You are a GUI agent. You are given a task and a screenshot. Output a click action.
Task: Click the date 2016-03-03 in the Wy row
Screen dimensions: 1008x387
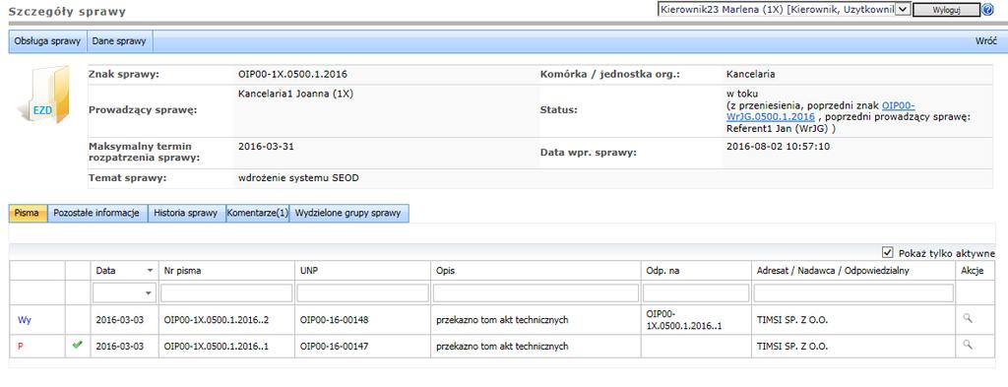(x=119, y=319)
